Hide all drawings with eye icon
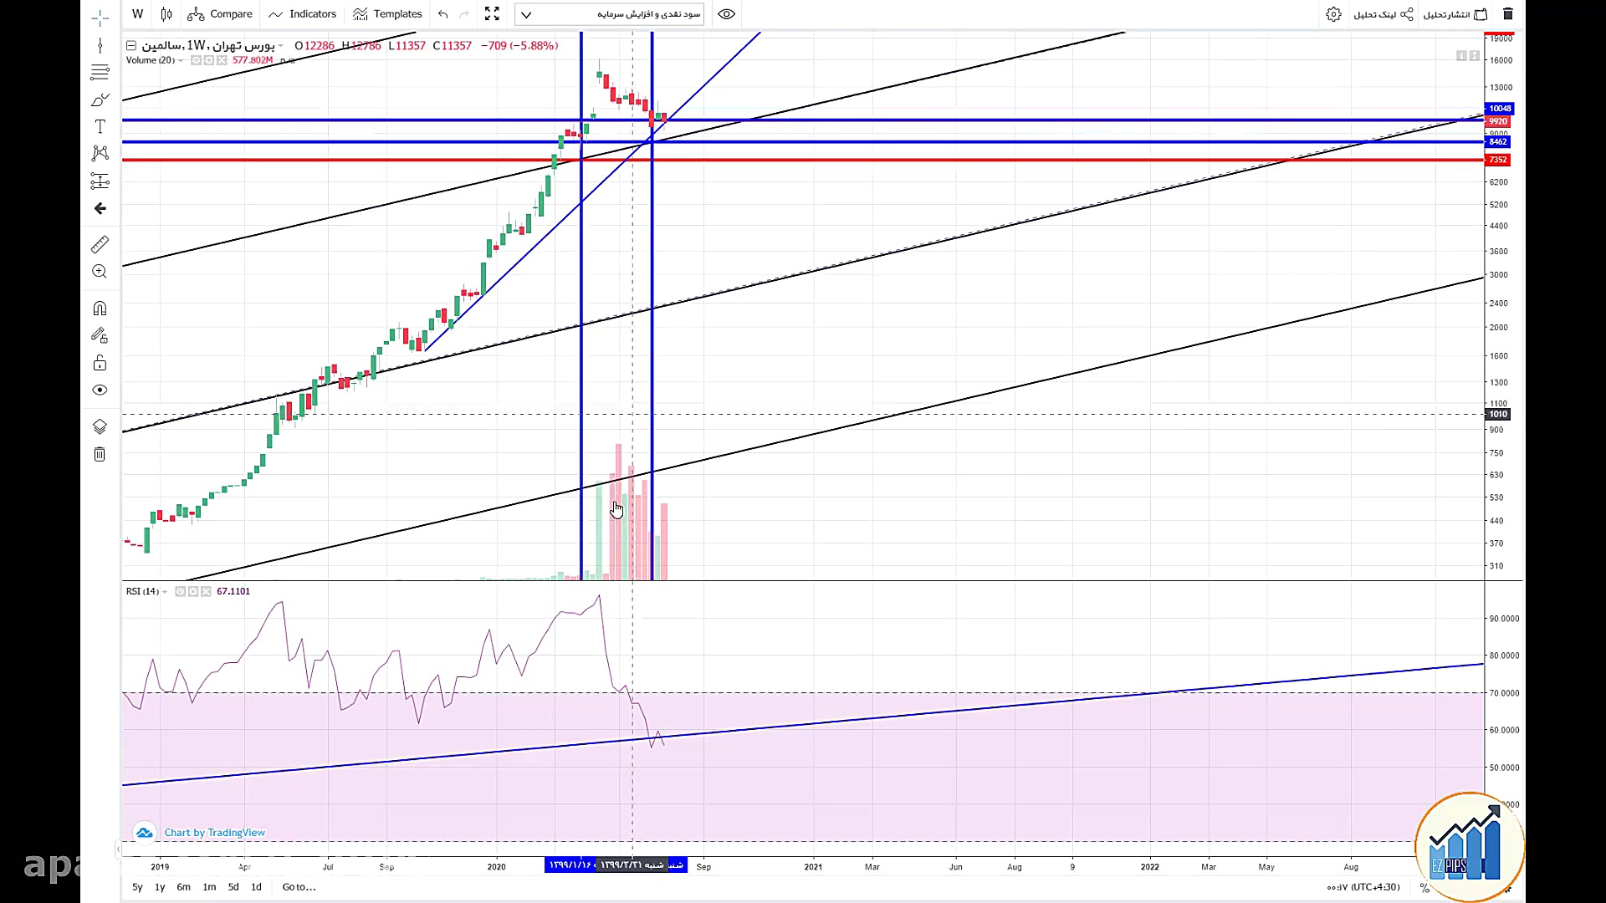Viewport: 1606px width, 903px height. 100,390
